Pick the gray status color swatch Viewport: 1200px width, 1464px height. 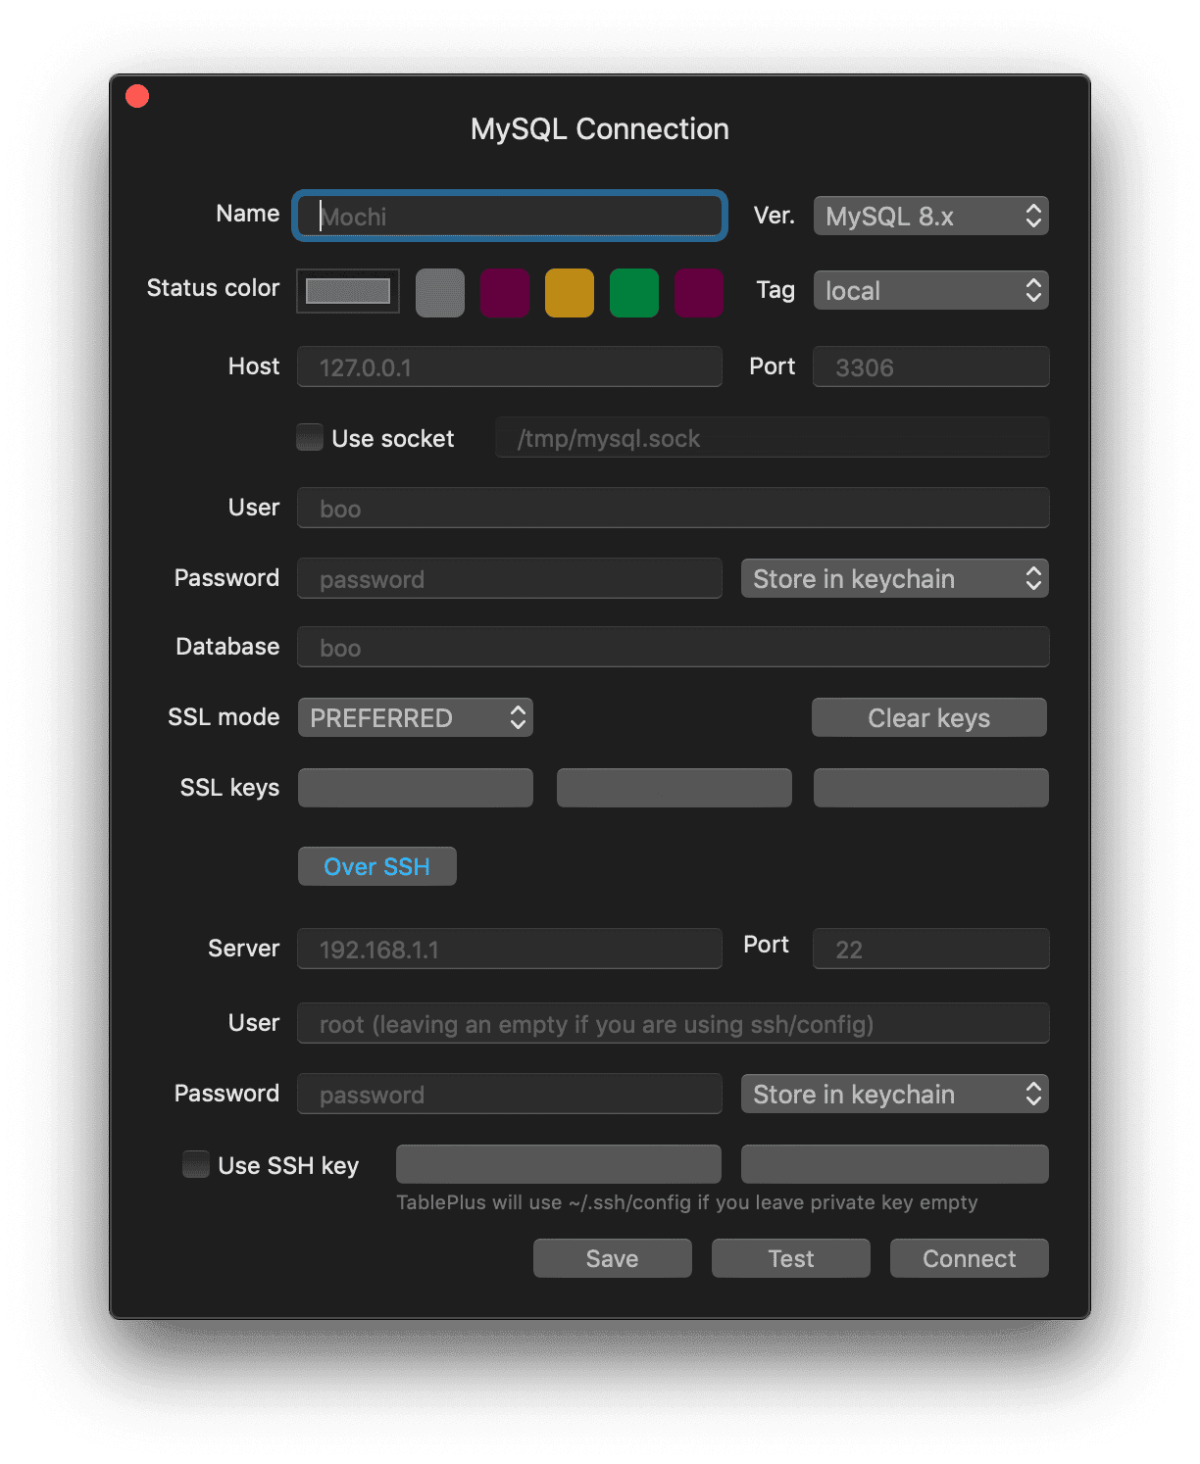(x=440, y=293)
